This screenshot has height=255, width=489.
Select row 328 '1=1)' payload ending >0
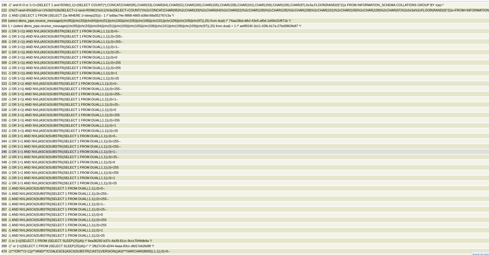[62, 110]
